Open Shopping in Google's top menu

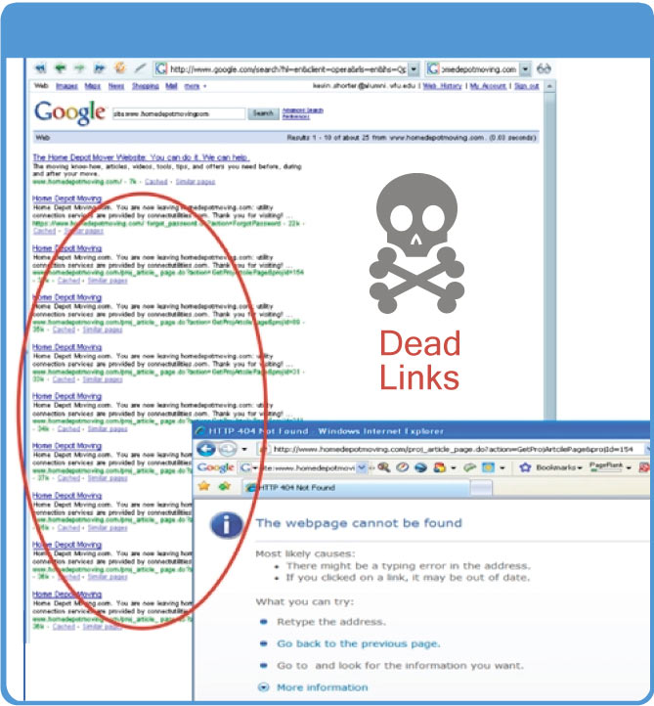pos(145,87)
